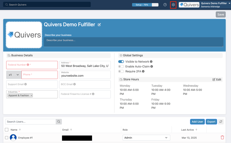The width and height of the screenshot is (231, 143).
Task: Check the Employee #1 row checkbox
Action: tap(7, 138)
